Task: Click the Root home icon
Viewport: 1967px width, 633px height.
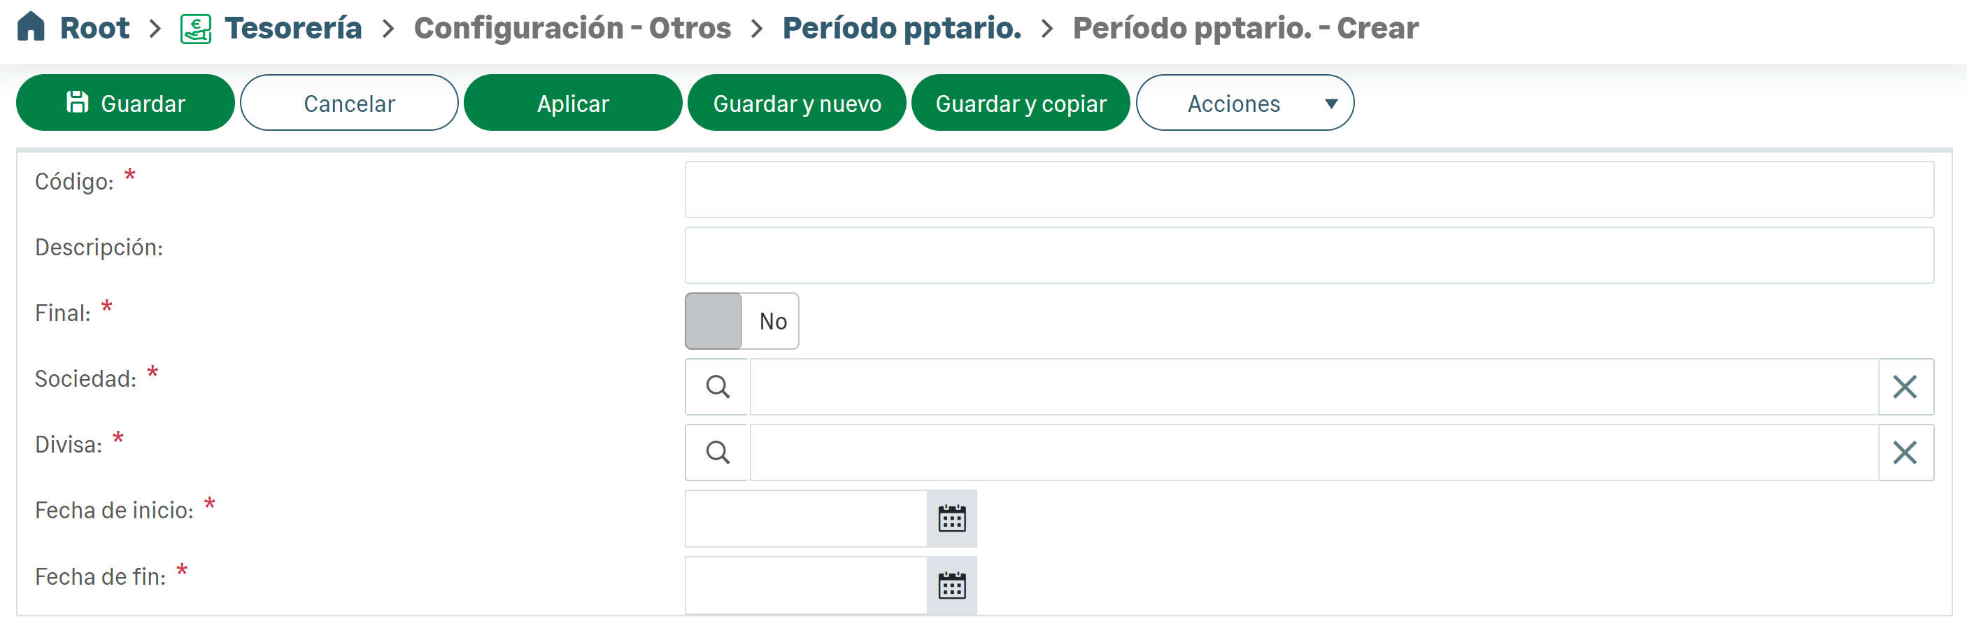Action: (x=31, y=27)
